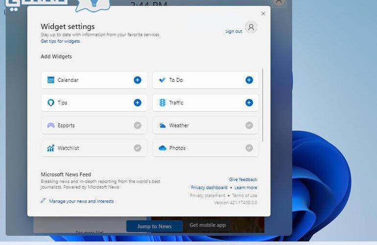Open the Give feedback link

tap(243, 179)
